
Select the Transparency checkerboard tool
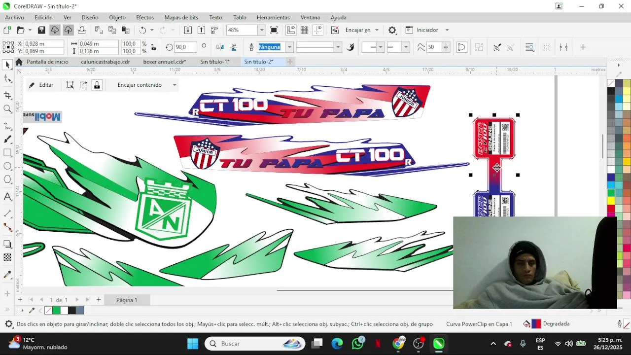click(x=7, y=257)
